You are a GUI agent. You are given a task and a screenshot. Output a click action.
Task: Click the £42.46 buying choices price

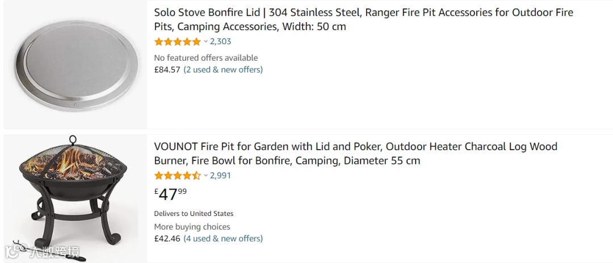tap(167, 239)
